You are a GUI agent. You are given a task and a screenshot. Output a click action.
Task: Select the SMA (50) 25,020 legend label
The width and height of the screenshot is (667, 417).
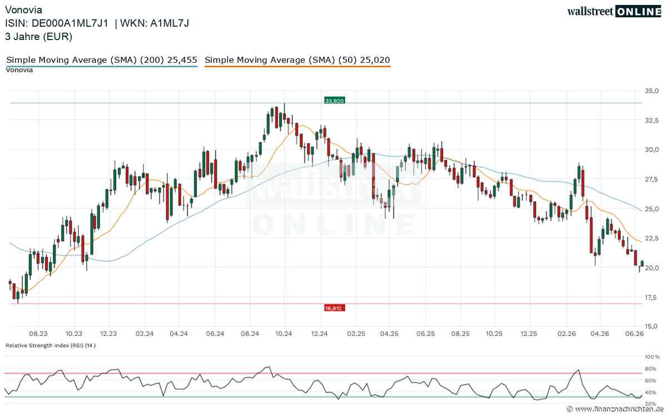pyautogui.click(x=297, y=60)
